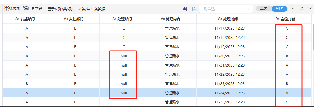Click the 发起部门 column header
Image resolution: width=314 pixels, height=107 pixels.
tap(27, 19)
